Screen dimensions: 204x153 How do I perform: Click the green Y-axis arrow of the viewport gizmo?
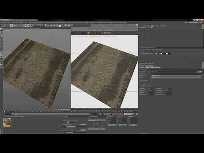(x=34, y=53)
